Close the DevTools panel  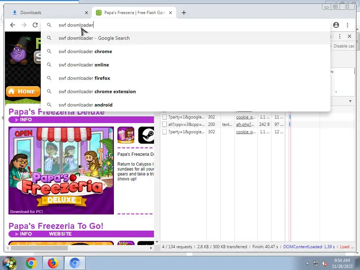(349, 36)
